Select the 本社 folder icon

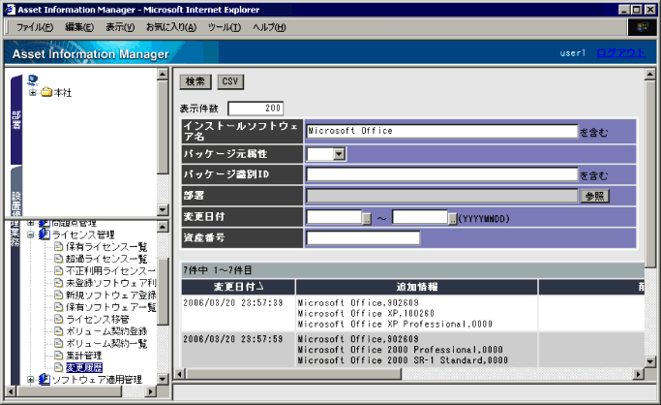tap(46, 92)
